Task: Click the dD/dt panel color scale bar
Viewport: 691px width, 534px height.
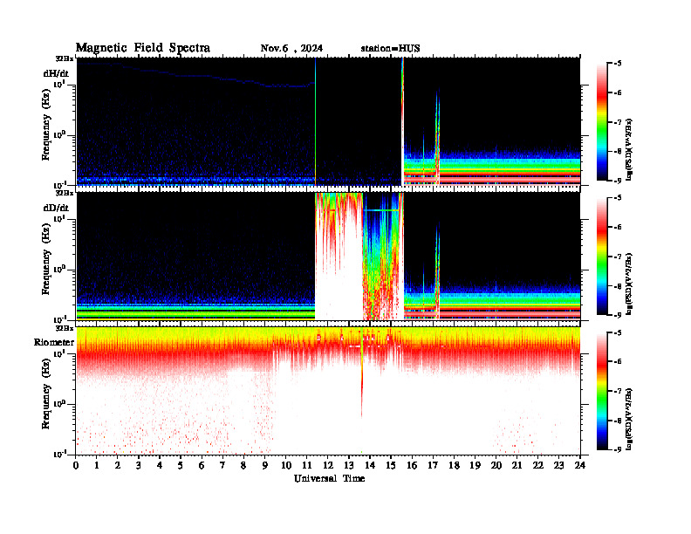Action: (602, 257)
